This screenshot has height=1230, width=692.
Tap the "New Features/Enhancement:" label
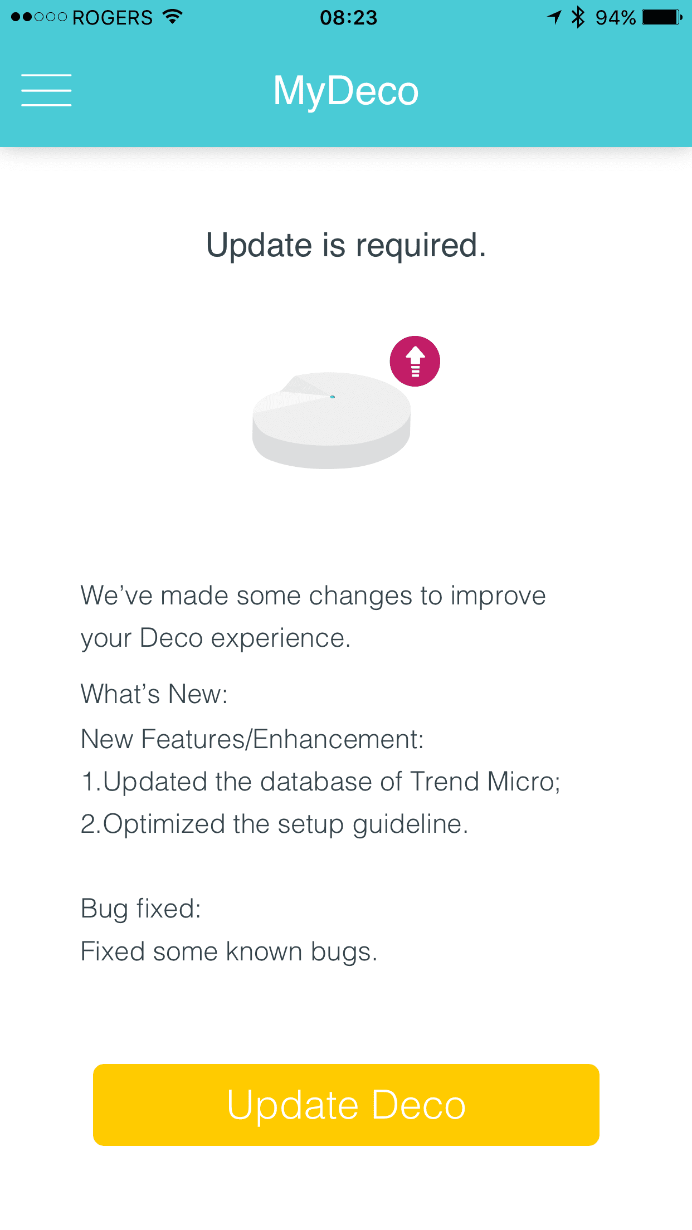pyautogui.click(x=252, y=739)
